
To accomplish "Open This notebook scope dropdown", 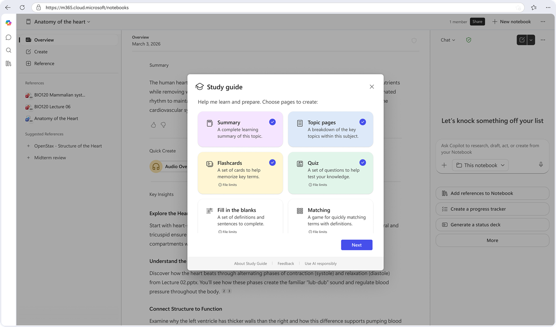I will (x=480, y=165).
